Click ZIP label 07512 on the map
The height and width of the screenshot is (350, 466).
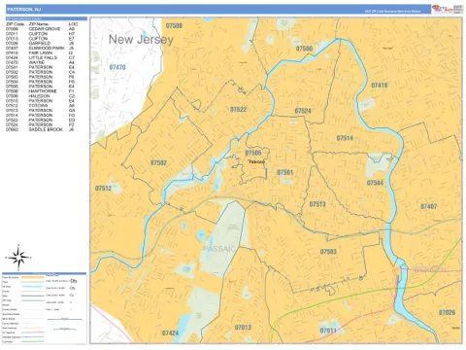point(103,188)
